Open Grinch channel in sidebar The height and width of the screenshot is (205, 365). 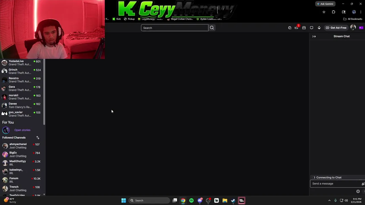22,71
